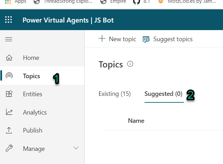223x164 pixels.
Task: Click the Manage wrench icon
Action: tap(9, 148)
